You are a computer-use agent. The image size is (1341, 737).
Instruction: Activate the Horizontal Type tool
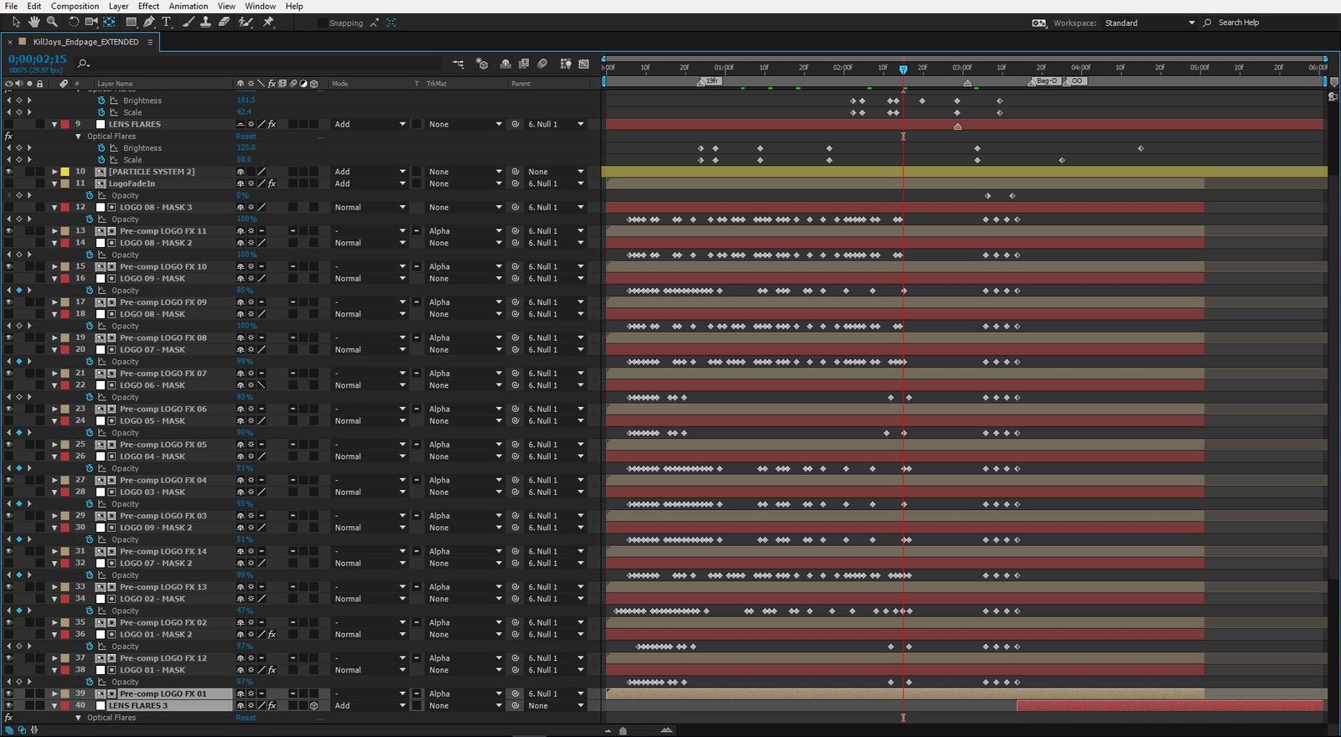166,22
